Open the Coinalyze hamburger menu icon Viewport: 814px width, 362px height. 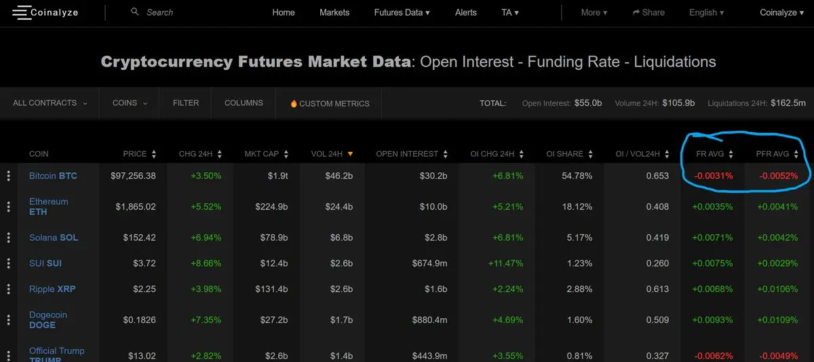(21, 12)
